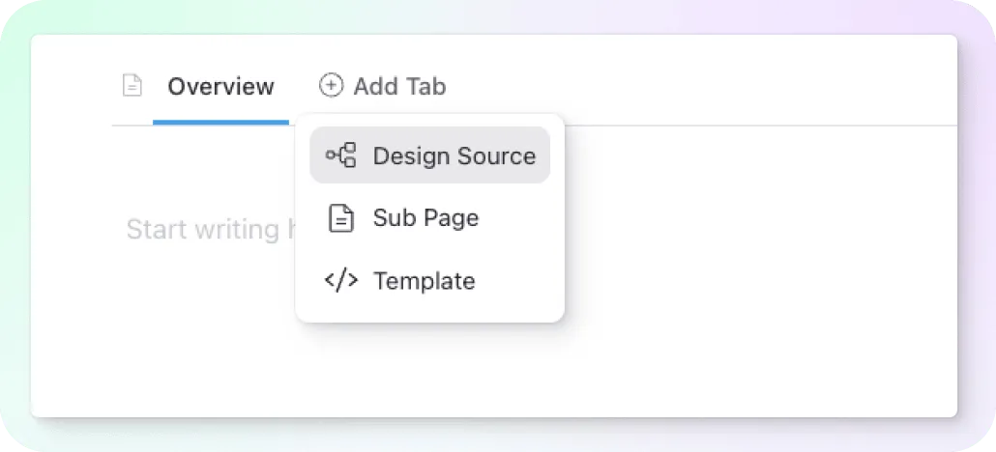Click the Add Tab label
Screen dimensions: 996x452
pos(399,86)
